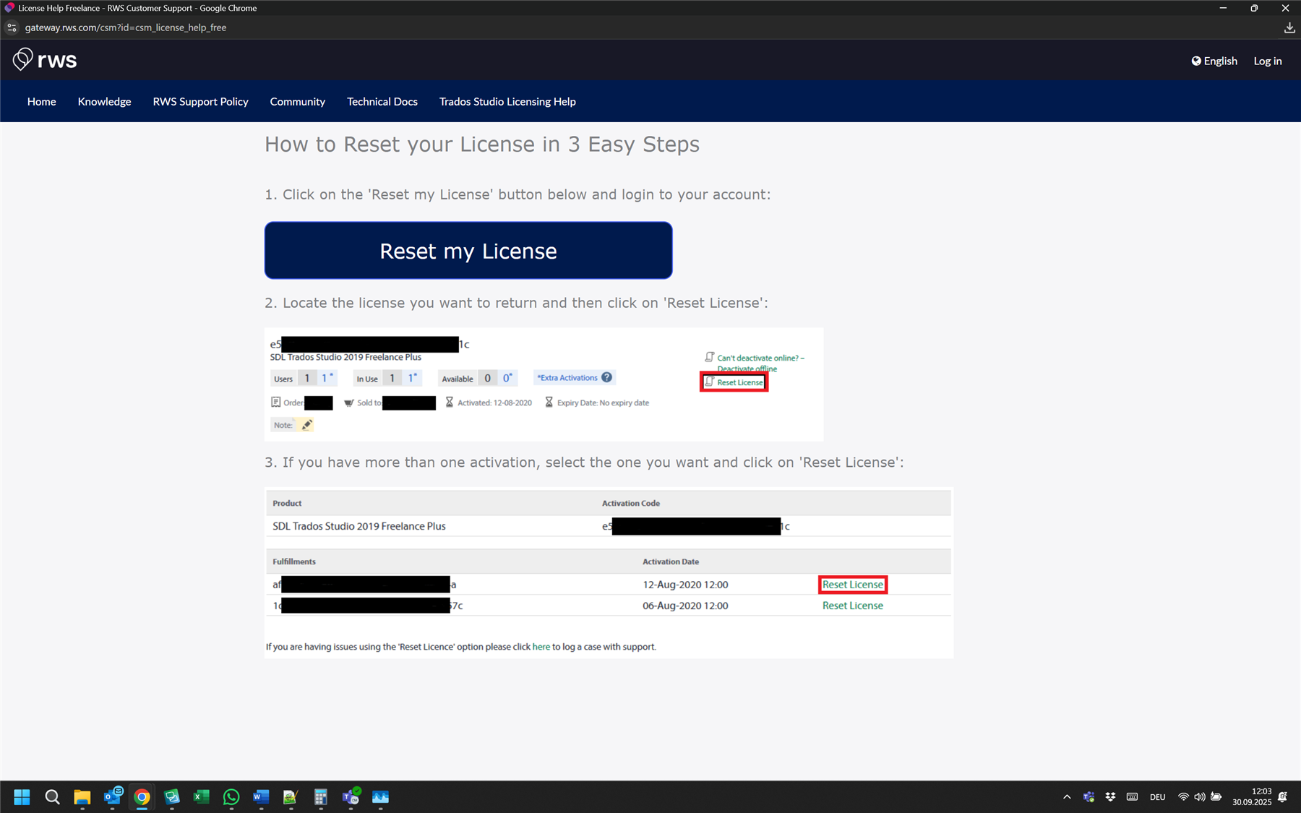Launch Excel from the taskbar
This screenshot has width=1301, height=813.
pos(201,796)
